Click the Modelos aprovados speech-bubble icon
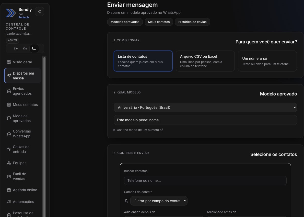Image resolution: width=304 pixels, height=217 pixels. 9,118
